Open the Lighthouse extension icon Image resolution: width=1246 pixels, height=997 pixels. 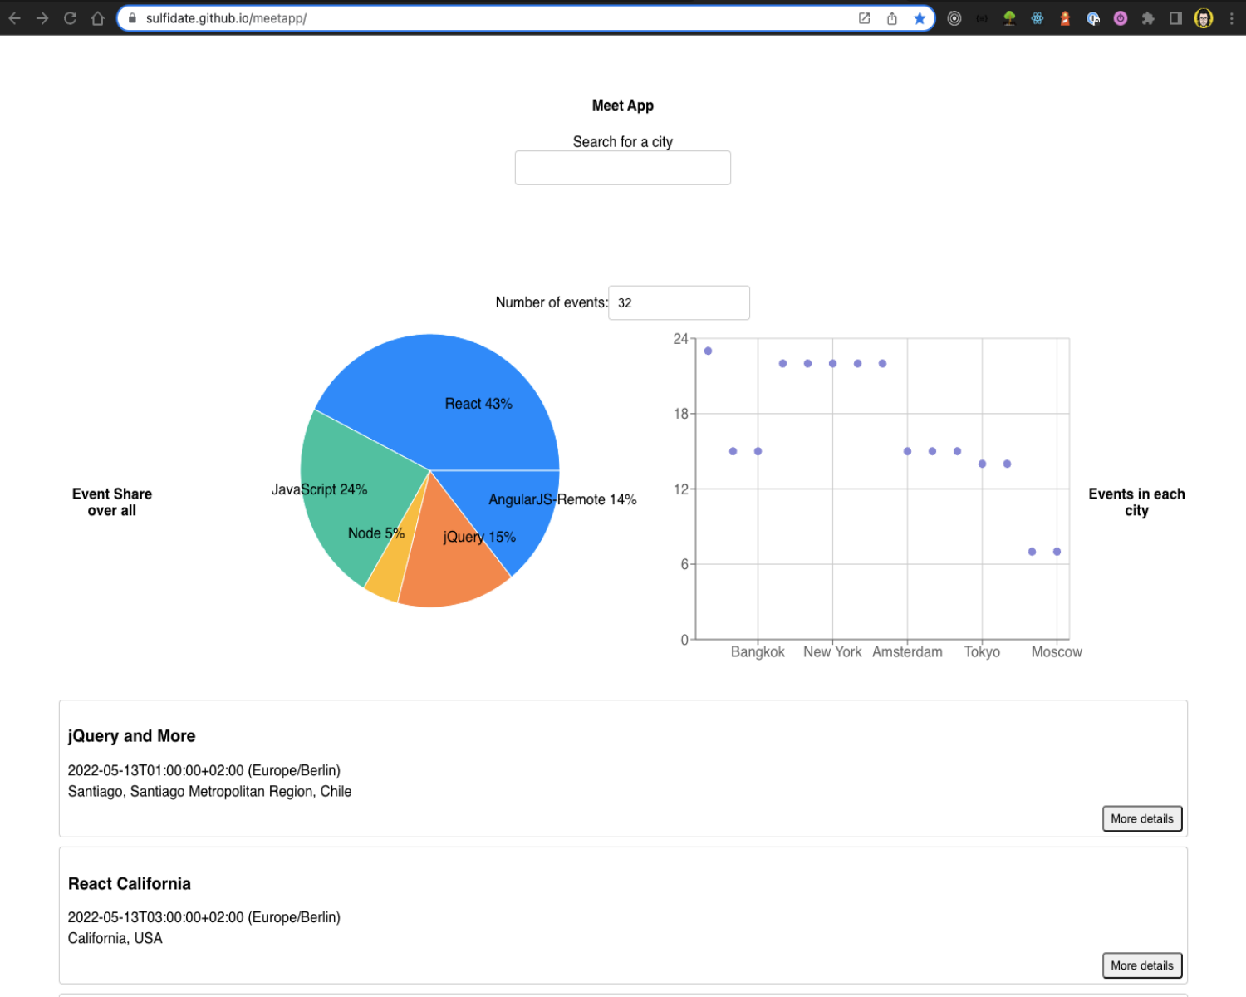[1065, 18]
